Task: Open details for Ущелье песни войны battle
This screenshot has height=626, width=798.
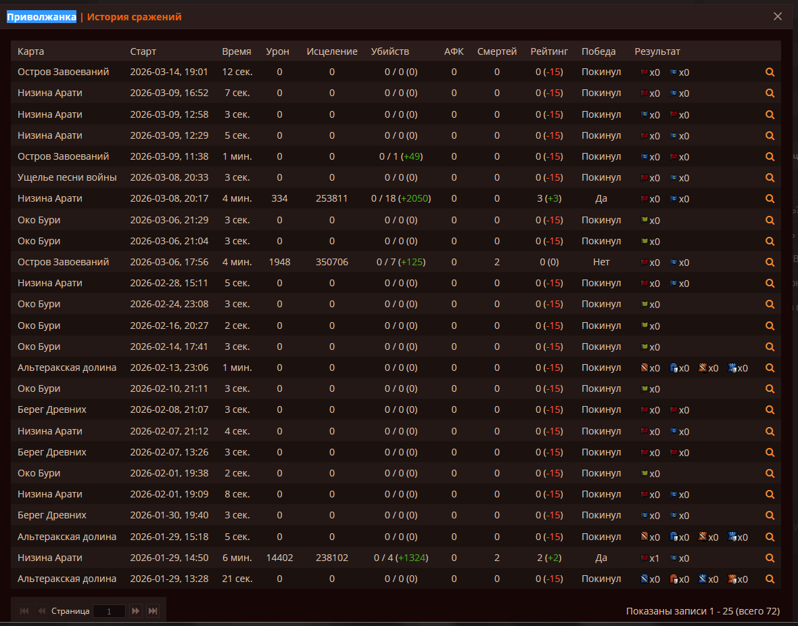Action: [x=770, y=178]
